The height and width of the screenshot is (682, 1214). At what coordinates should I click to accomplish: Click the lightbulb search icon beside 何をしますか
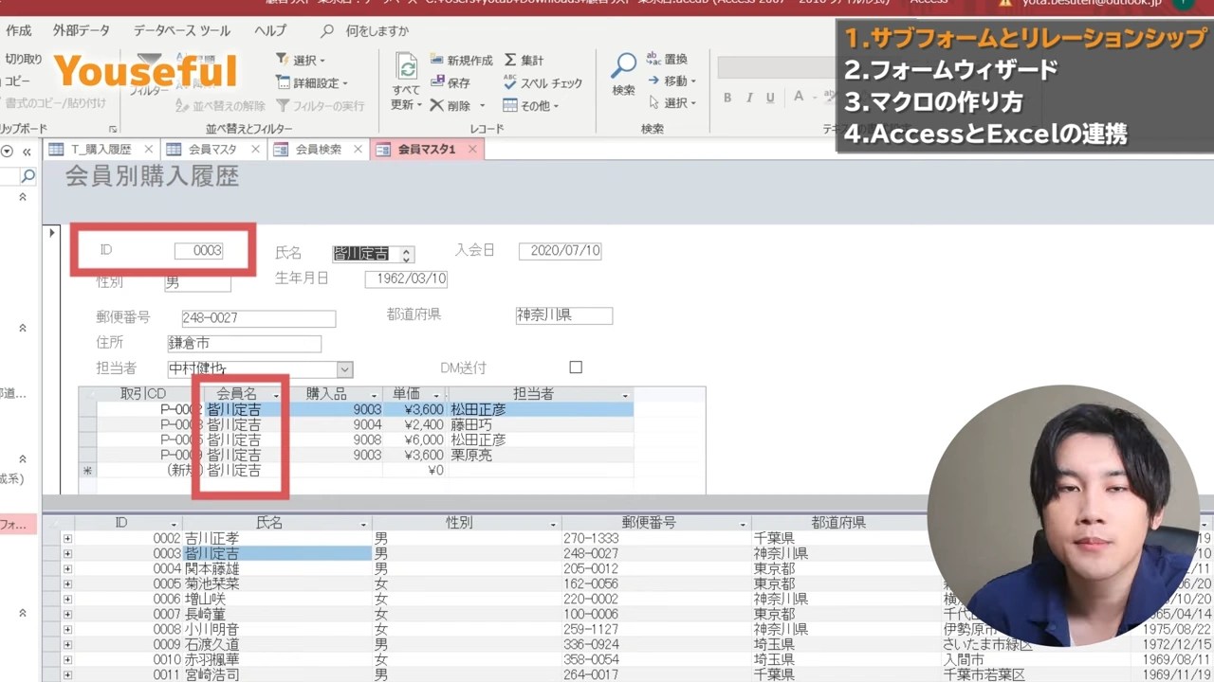pyautogui.click(x=327, y=31)
